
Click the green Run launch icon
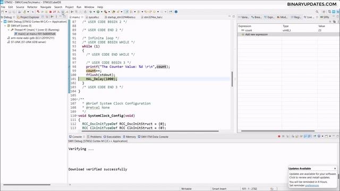[98, 12]
